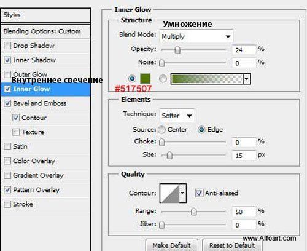This screenshot has width=307, height=251.
Task: Click the Opacity value field showing 24
Action: [244, 50]
